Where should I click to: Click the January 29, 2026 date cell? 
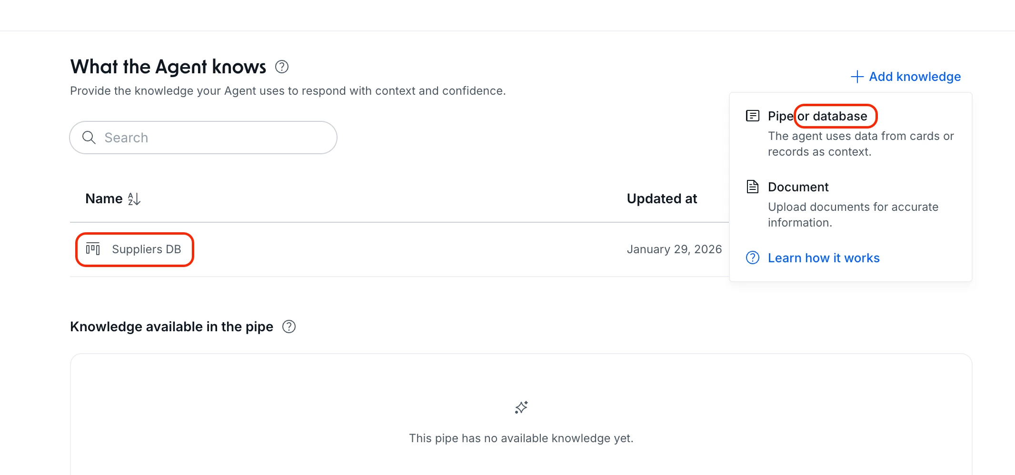674,249
